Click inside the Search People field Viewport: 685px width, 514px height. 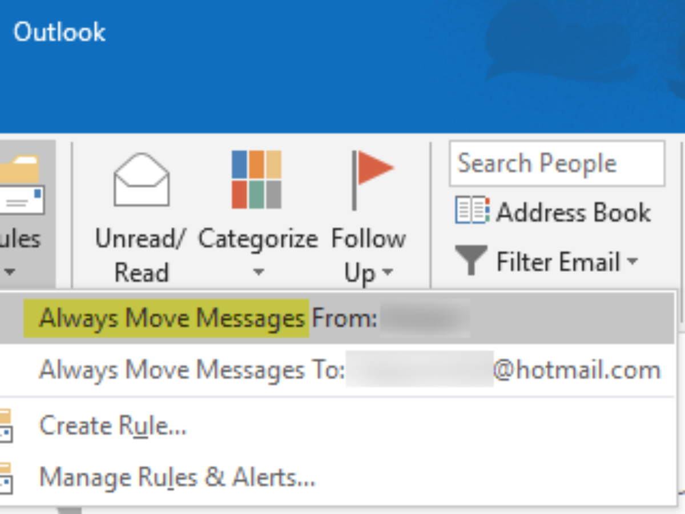(x=557, y=164)
